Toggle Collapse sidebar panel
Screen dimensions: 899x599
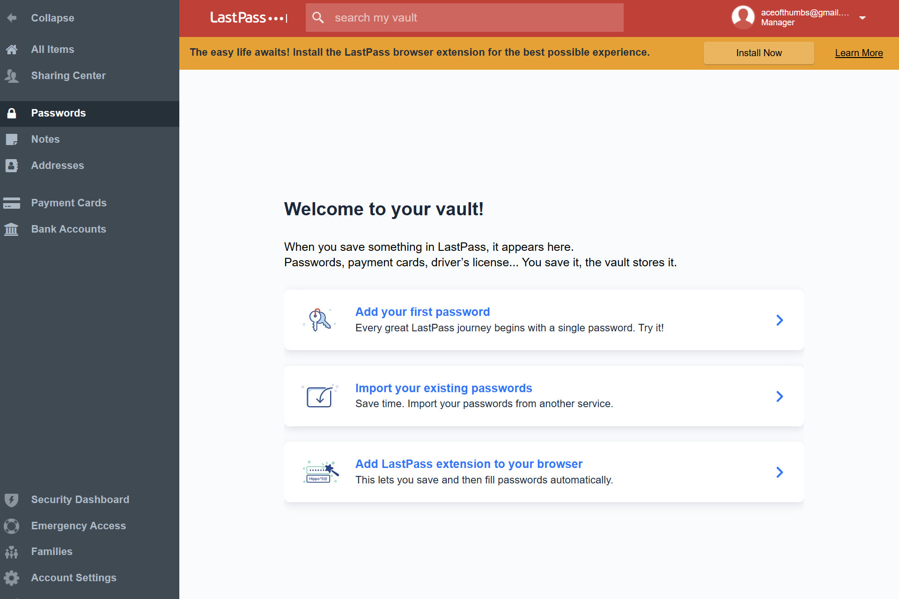click(89, 18)
